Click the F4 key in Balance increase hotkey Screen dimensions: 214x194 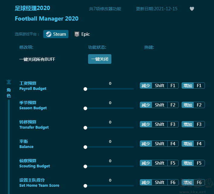[x=199, y=144]
